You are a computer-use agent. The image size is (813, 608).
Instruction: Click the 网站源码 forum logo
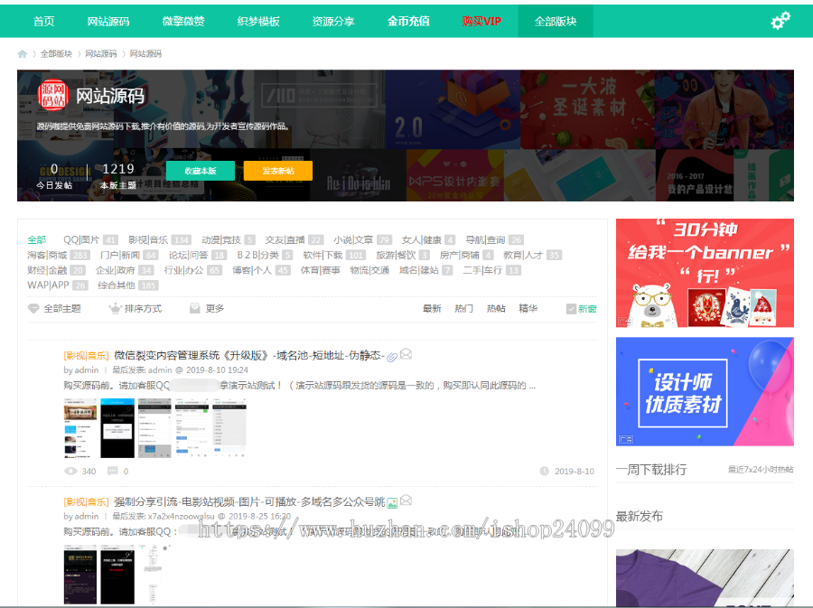(x=51, y=96)
